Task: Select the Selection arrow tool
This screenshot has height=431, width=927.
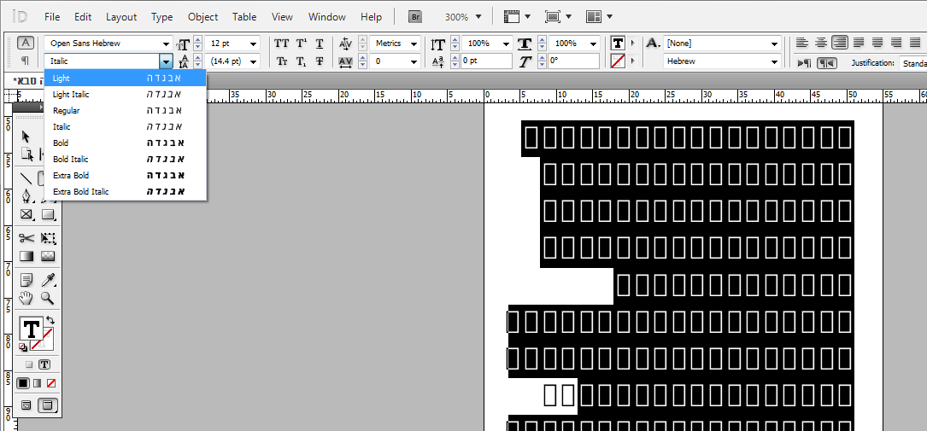Action: (26, 137)
